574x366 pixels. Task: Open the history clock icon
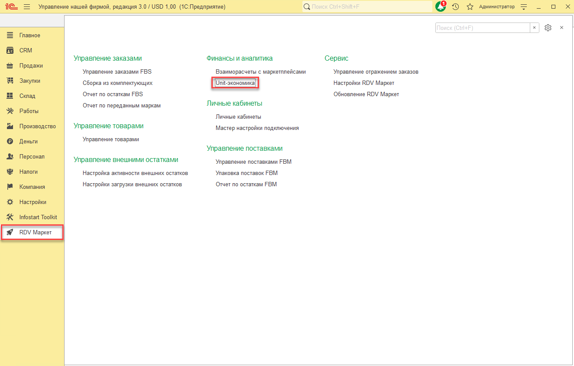pyautogui.click(x=456, y=7)
